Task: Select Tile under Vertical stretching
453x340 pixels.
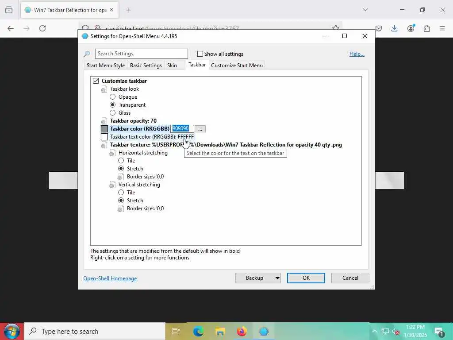Action: [121, 192]
